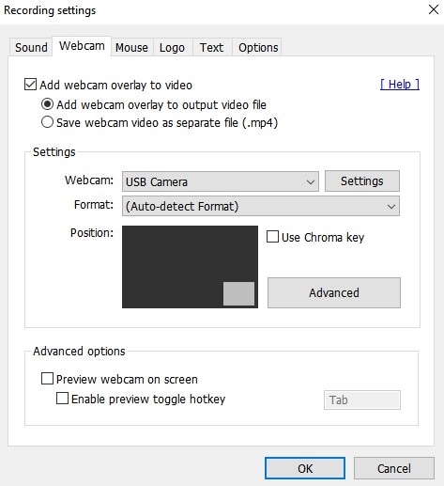This screenshot has height=486, width=444.
Task: Check Enable preview toggle hotkey
Action: tap(62, 399)
